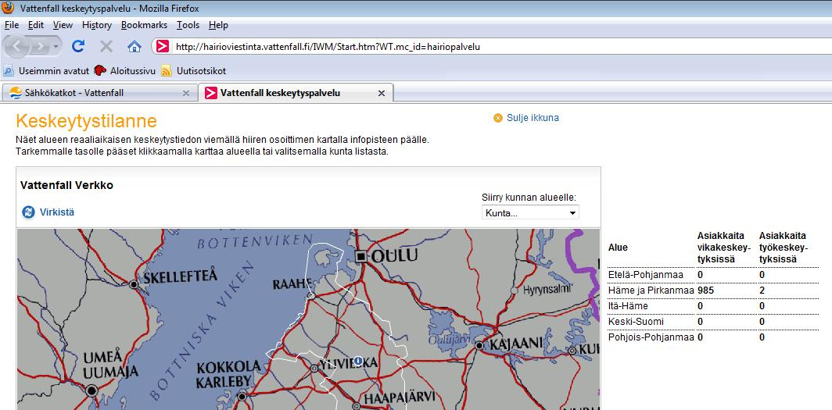The width and height of the screenshot is (832, 410).
Task: Open the Edit menu
Action: pyautogui.click(x=35, y=25)
